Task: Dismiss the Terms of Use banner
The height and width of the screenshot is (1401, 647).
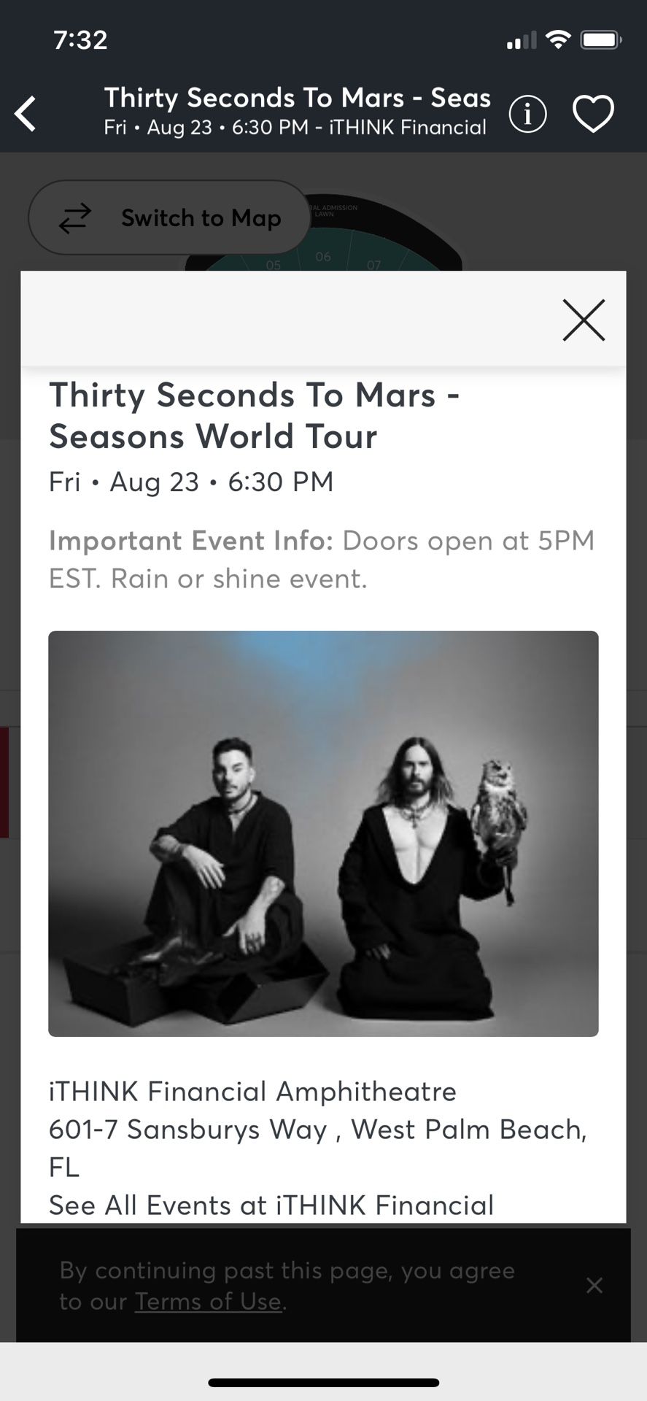Action: [594, 1285]
